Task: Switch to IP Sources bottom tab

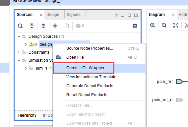Action: 48,115
